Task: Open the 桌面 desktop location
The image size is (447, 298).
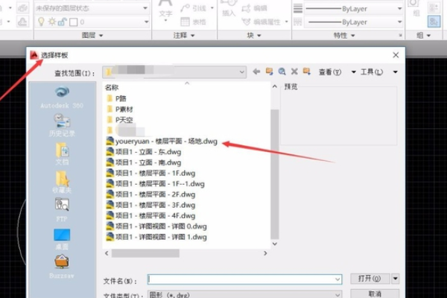Action: [62, 239]
